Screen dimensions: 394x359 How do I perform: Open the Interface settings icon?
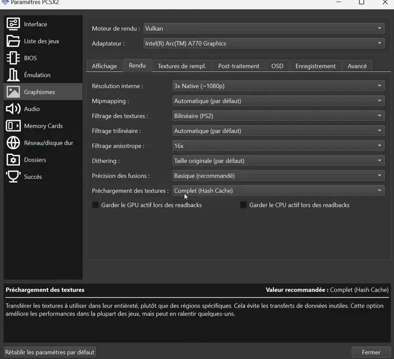13,24
